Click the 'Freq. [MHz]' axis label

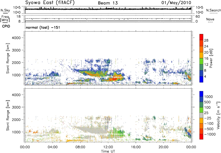pos(5,19)
